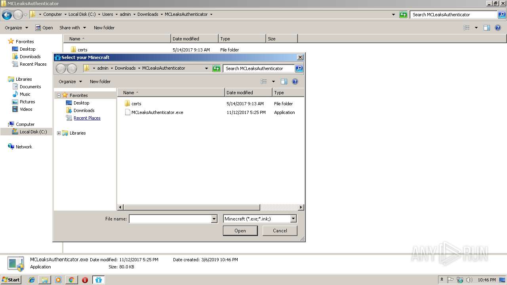Sort Explorer list by Size column

tap(282, 39)
